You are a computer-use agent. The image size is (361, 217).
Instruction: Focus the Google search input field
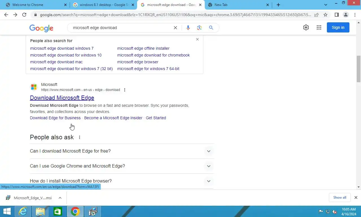(x=121, y=28)
